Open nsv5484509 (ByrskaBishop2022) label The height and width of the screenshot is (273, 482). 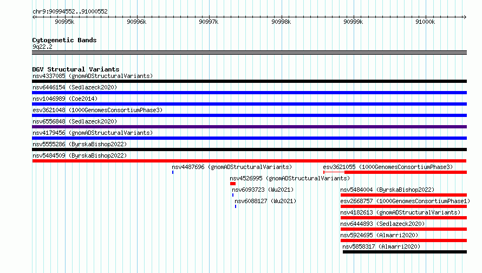[80, 155]
